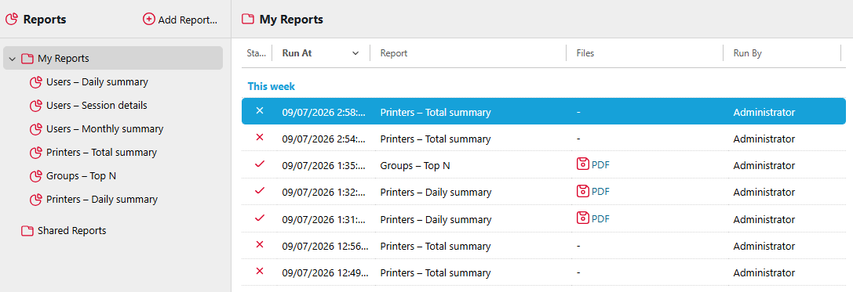The image size is (853, 292).
Task: Click the Reports panel title
Action: [x=45, y=20]
